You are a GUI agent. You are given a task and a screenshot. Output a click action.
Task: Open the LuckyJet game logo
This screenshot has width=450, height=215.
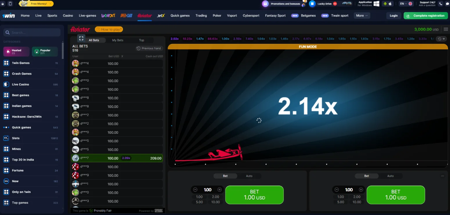pyautogui.click(x=108, y=16)
